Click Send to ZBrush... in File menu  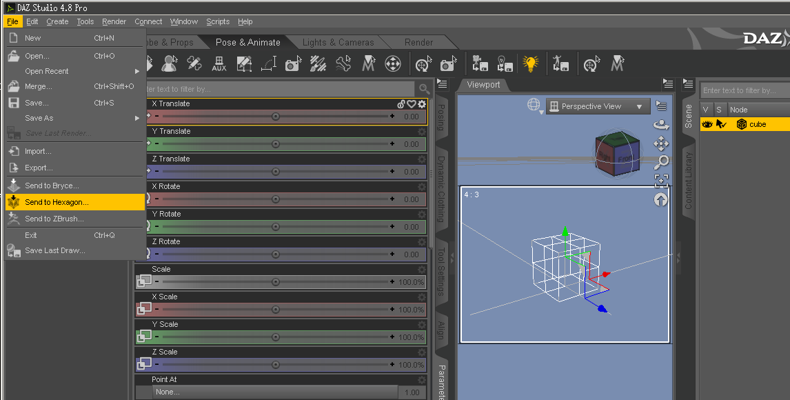[74, 219]
